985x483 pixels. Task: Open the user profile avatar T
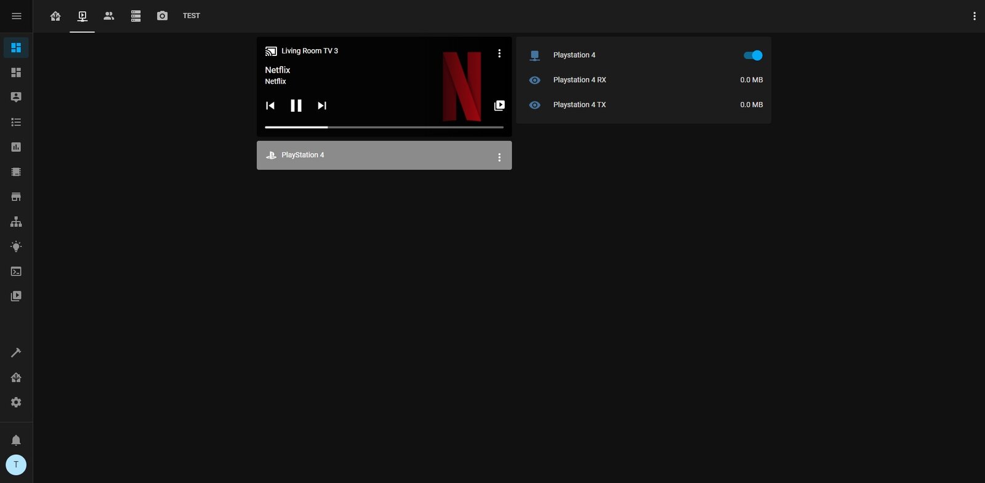click(x=16, y=465)
